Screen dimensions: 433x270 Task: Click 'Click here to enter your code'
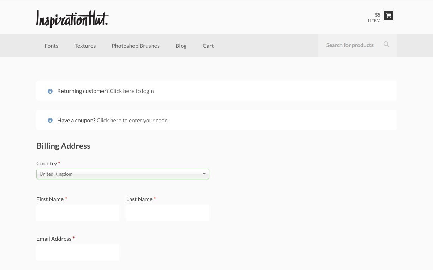(132, 120)
